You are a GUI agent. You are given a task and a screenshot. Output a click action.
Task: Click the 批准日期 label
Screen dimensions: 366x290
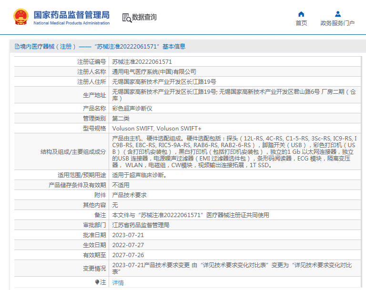pyautogui.click(x=94, y=235)
